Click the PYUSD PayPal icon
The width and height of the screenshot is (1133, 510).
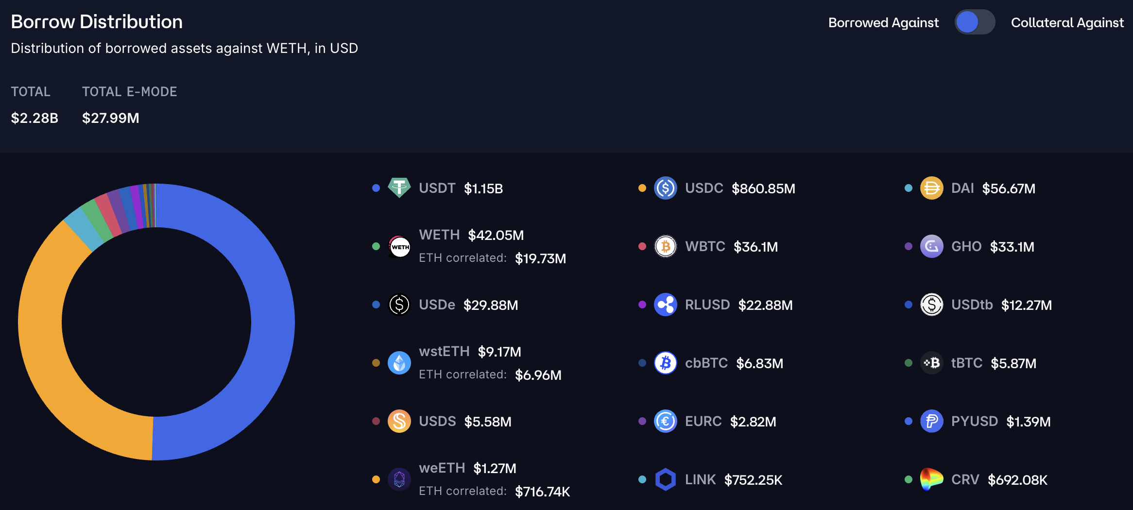click(x=932, y=421)
